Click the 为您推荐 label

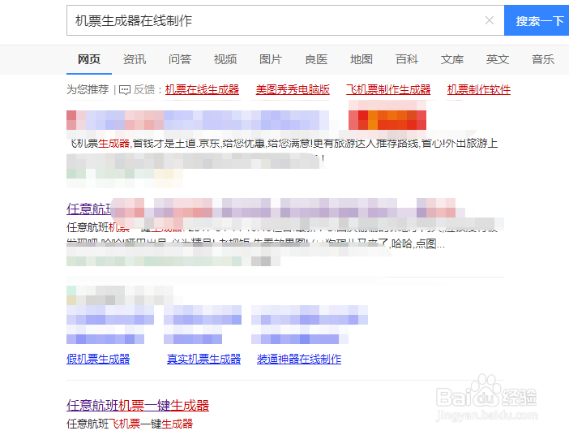tap(88, 89)
